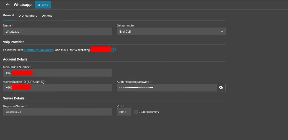Copy the whitelisting IP with copy icon

pyautogui.click(x=114, y=50)
